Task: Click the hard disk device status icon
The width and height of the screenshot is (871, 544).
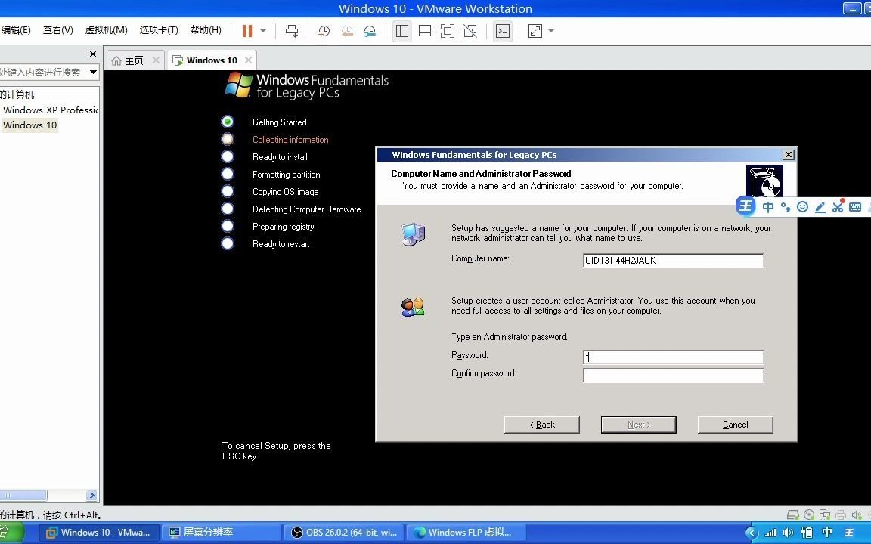Action: (792, 515)
